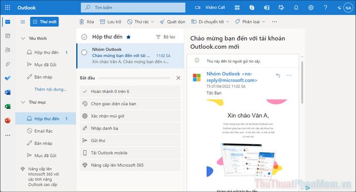Show more apps in left rail

click(x=8, y=135)
